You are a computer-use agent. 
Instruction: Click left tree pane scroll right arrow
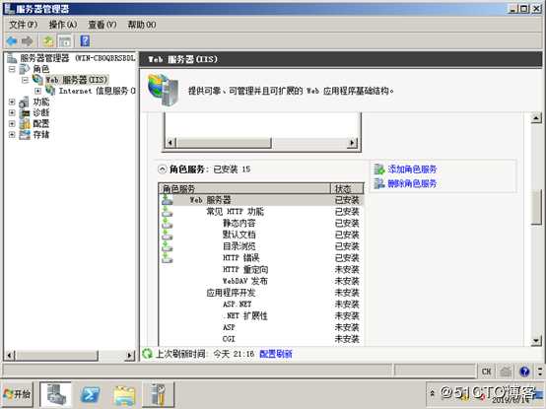click(x=130, y=356)
